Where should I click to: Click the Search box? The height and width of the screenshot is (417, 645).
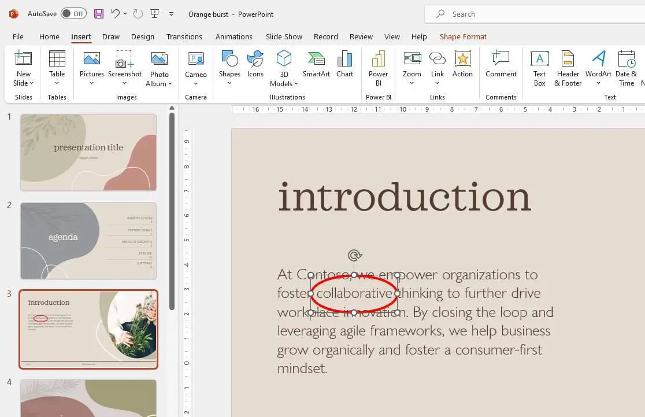(x=535, y=14)
